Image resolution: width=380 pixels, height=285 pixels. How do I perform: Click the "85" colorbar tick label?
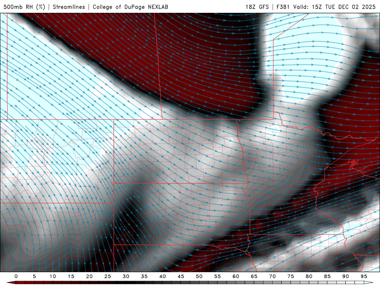point(327,276)
